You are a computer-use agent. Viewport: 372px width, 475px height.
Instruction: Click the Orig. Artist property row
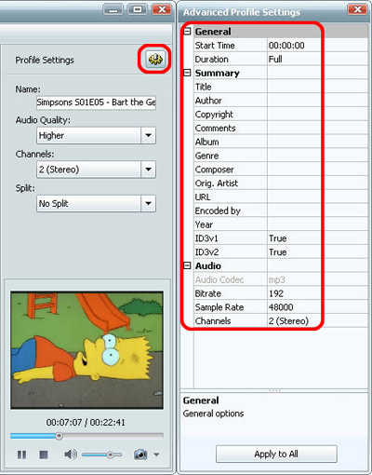[x=281, y=183]
